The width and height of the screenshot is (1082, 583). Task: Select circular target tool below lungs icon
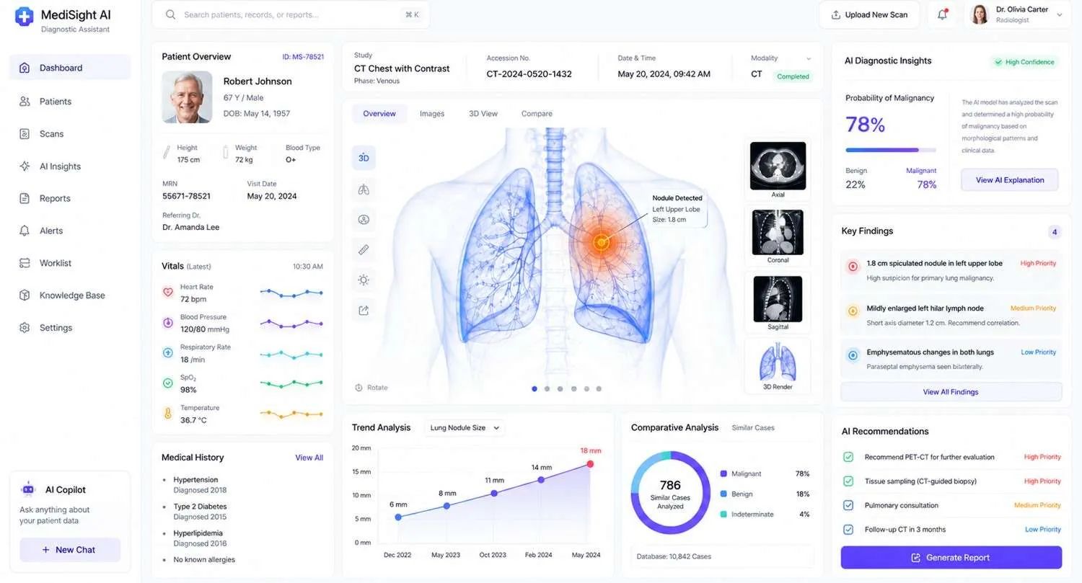[x=364, y=219]
